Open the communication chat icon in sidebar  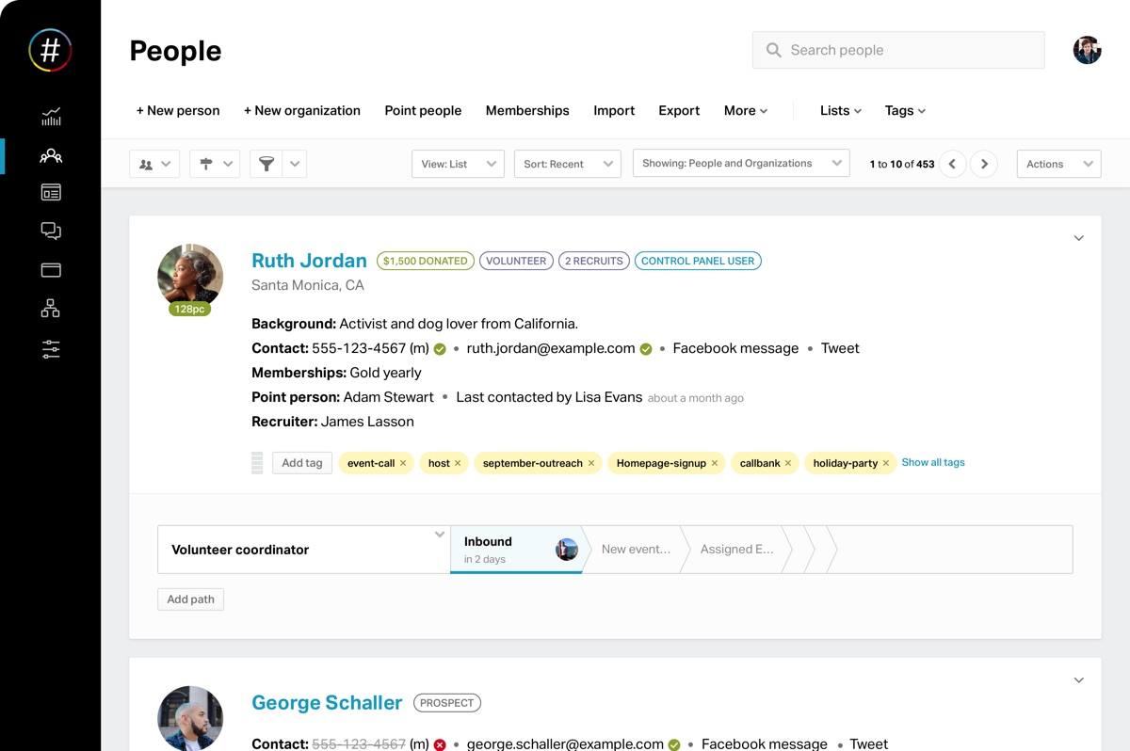50,231
